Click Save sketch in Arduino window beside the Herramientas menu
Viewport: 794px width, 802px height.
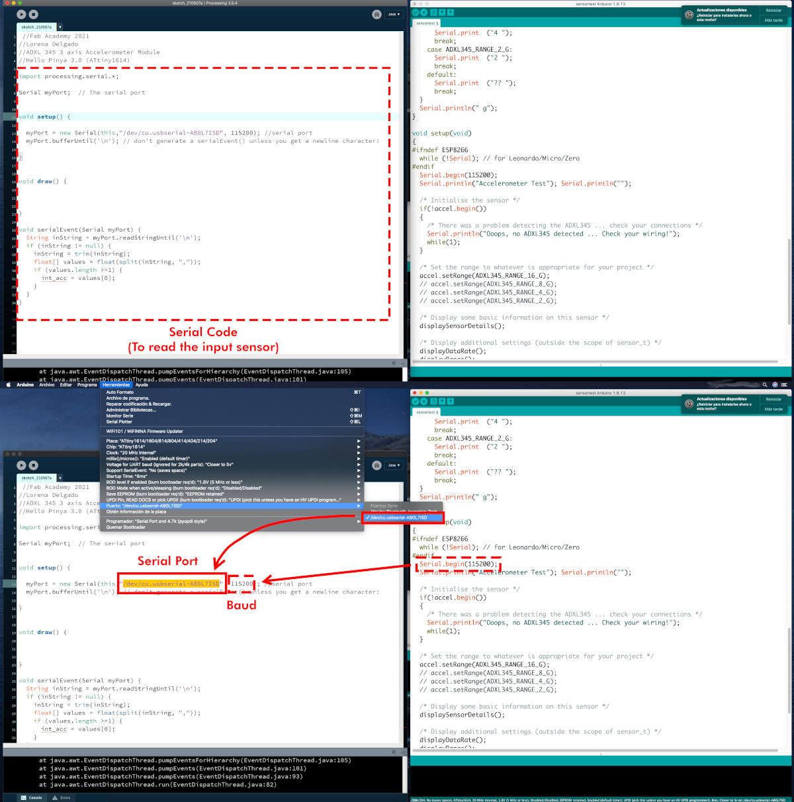(450, 402)
